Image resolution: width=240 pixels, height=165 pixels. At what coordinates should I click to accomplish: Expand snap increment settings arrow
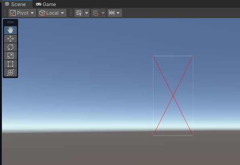pos(118,13)
